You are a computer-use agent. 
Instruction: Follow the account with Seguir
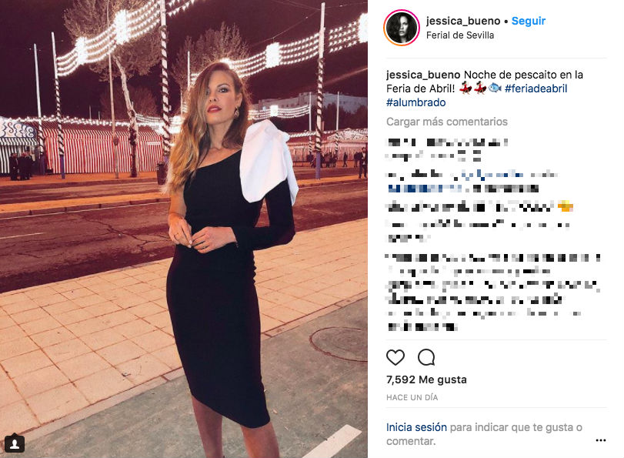[528, 21]
